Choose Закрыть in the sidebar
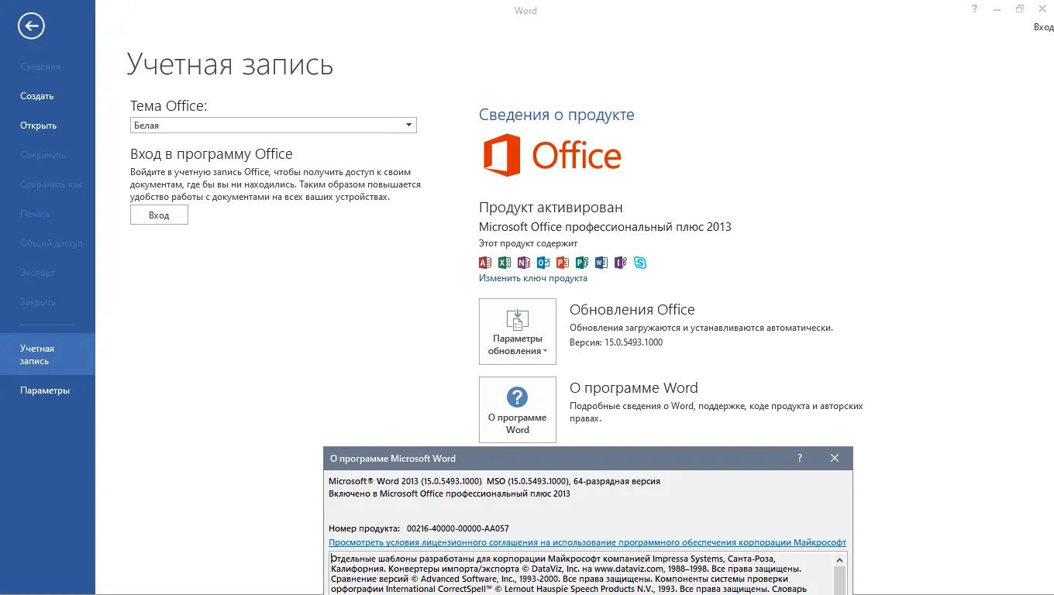This screenshot has height=595, width=1054. pos(38,302)
